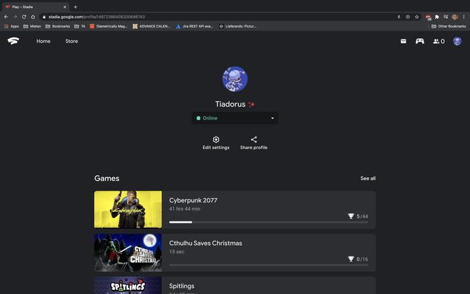Click the Spitlings game title
This screenshot has width=470, height=294.
coord(182,286)
